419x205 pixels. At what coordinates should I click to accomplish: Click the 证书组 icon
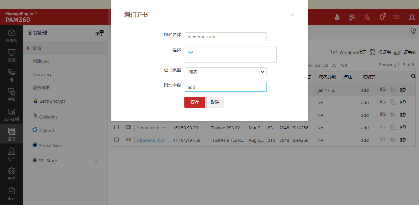coord(397,52)
